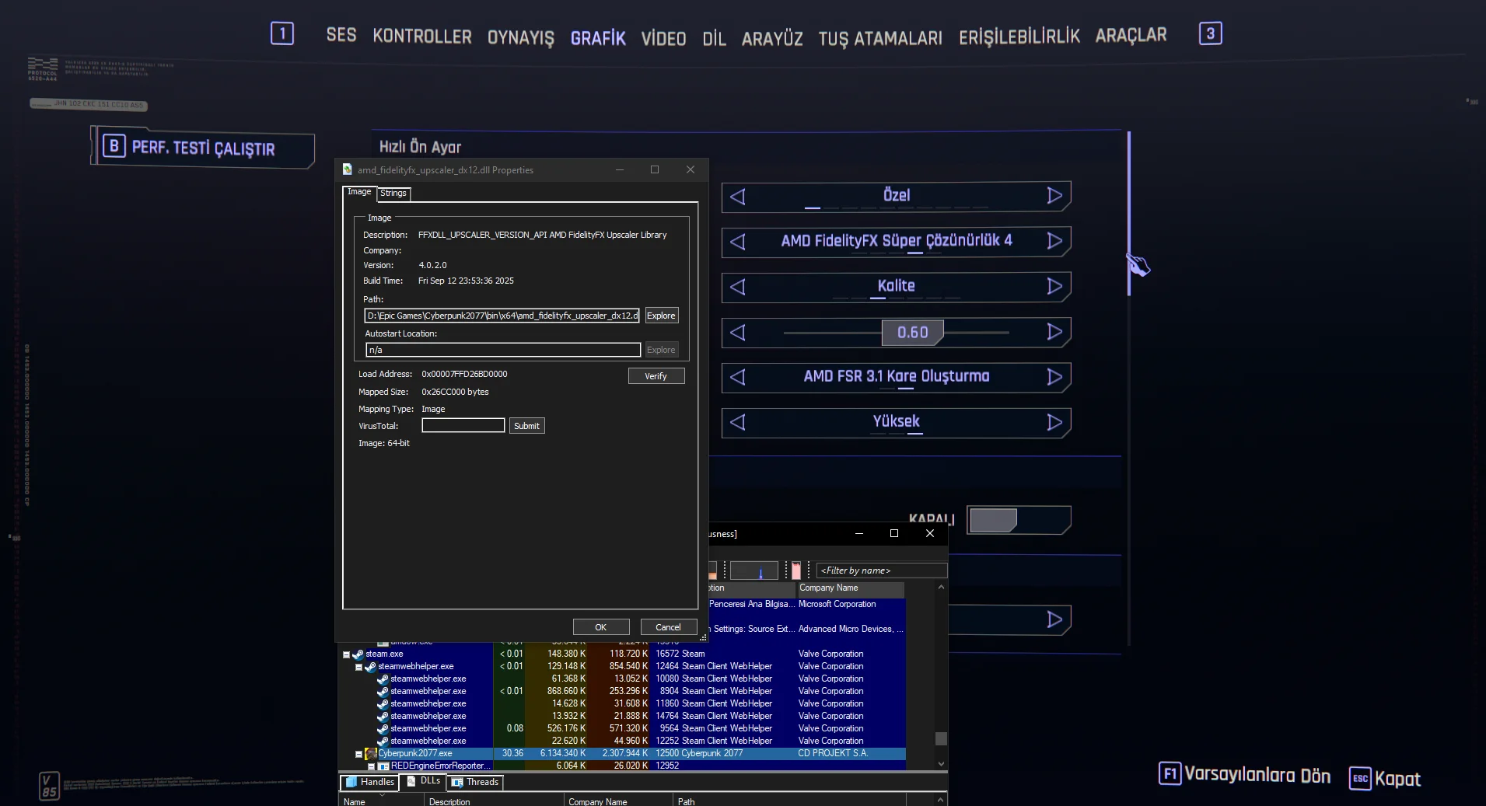Click the right arrow next to Kalite
1486x806 pixels.
(x=1054, y=287)
